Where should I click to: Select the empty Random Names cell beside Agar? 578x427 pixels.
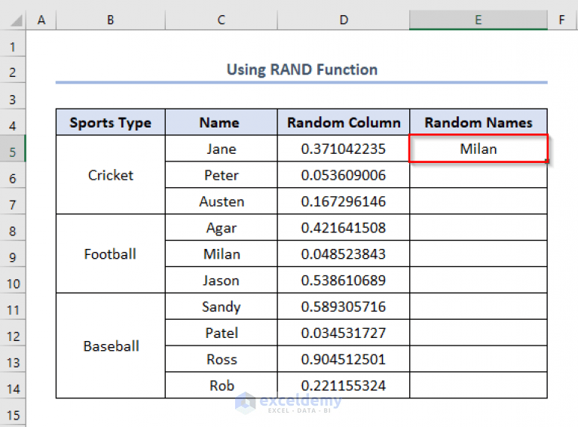click(478, 228)
